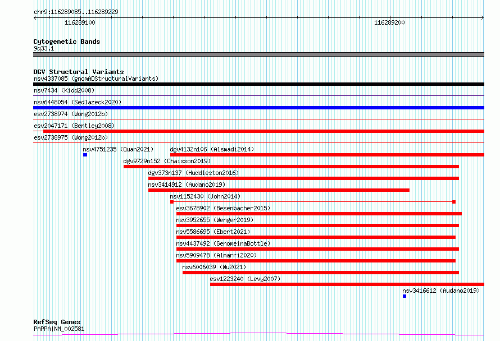Click the red dgv373n137 variant bar
The image size is (500, 341).
tap(303, 178)
